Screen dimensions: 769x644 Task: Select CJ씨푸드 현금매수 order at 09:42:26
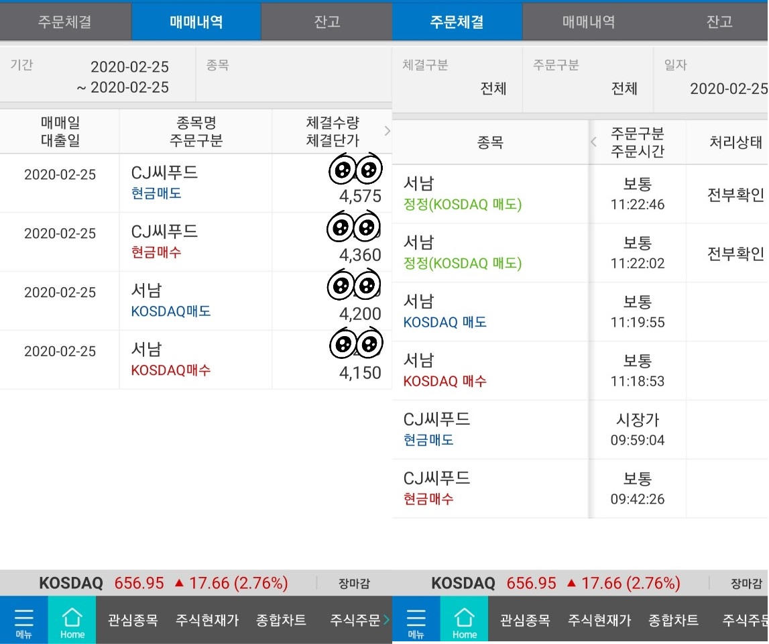[x=580, y=488]
